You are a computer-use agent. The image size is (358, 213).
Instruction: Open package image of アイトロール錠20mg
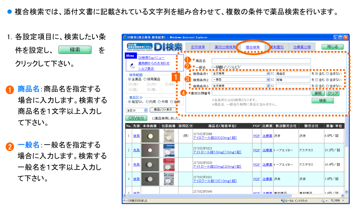(x=169, y=164)
